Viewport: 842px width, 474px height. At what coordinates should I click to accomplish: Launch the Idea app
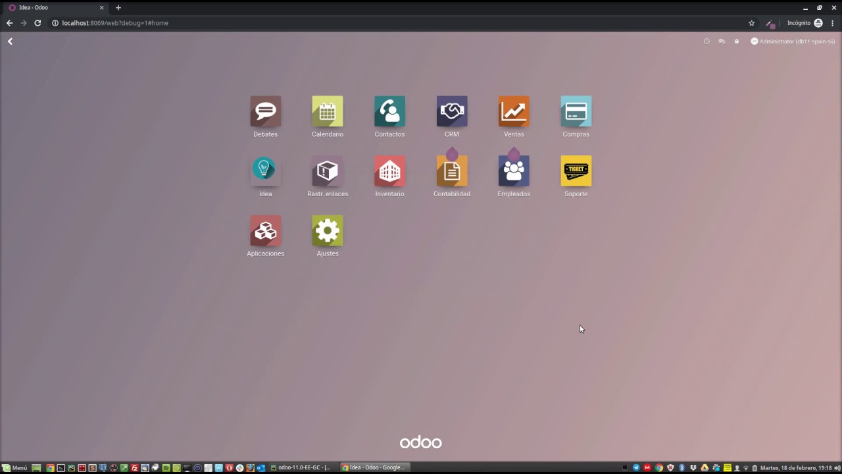(x=265, y=176)
